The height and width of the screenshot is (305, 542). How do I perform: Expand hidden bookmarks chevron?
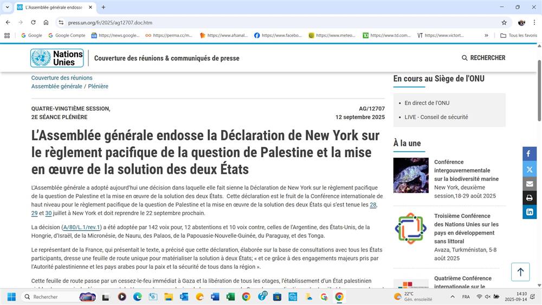[x=486, y=35]
